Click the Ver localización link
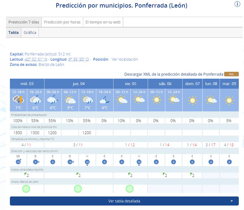 tap(125, 59)
